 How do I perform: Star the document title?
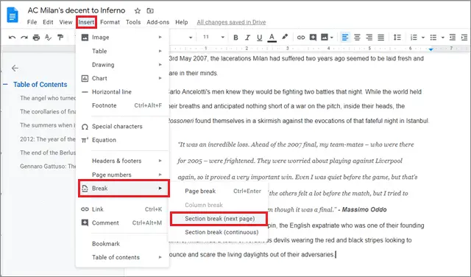138,11
